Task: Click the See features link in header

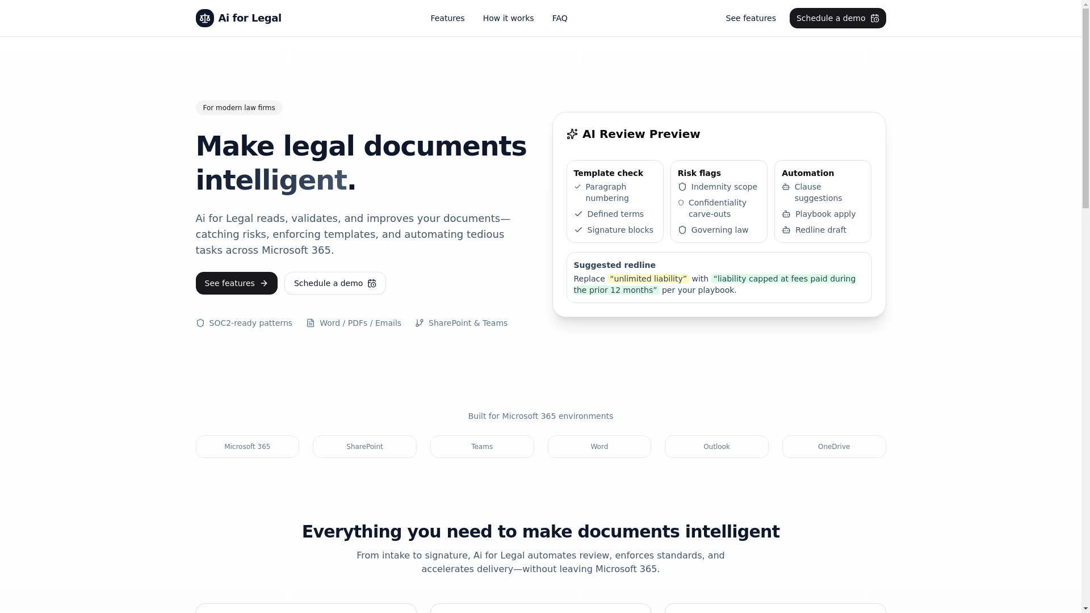Action: coord(751,18)
